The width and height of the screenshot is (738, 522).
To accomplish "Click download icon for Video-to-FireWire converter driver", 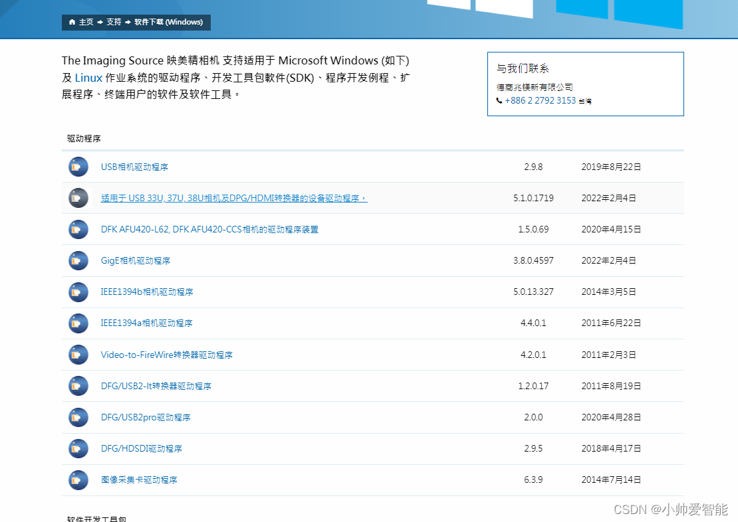I will pyautogui.click(x=78, y=355).
